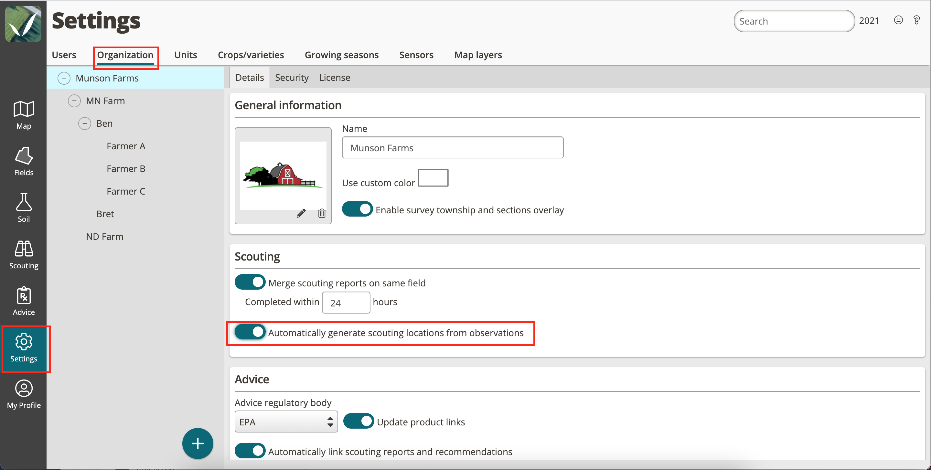Image resolution: width=931 pixels, height=470 pixels.
Task: Open Advice regulatory body EPA dropdown
Action: [286, 422]
